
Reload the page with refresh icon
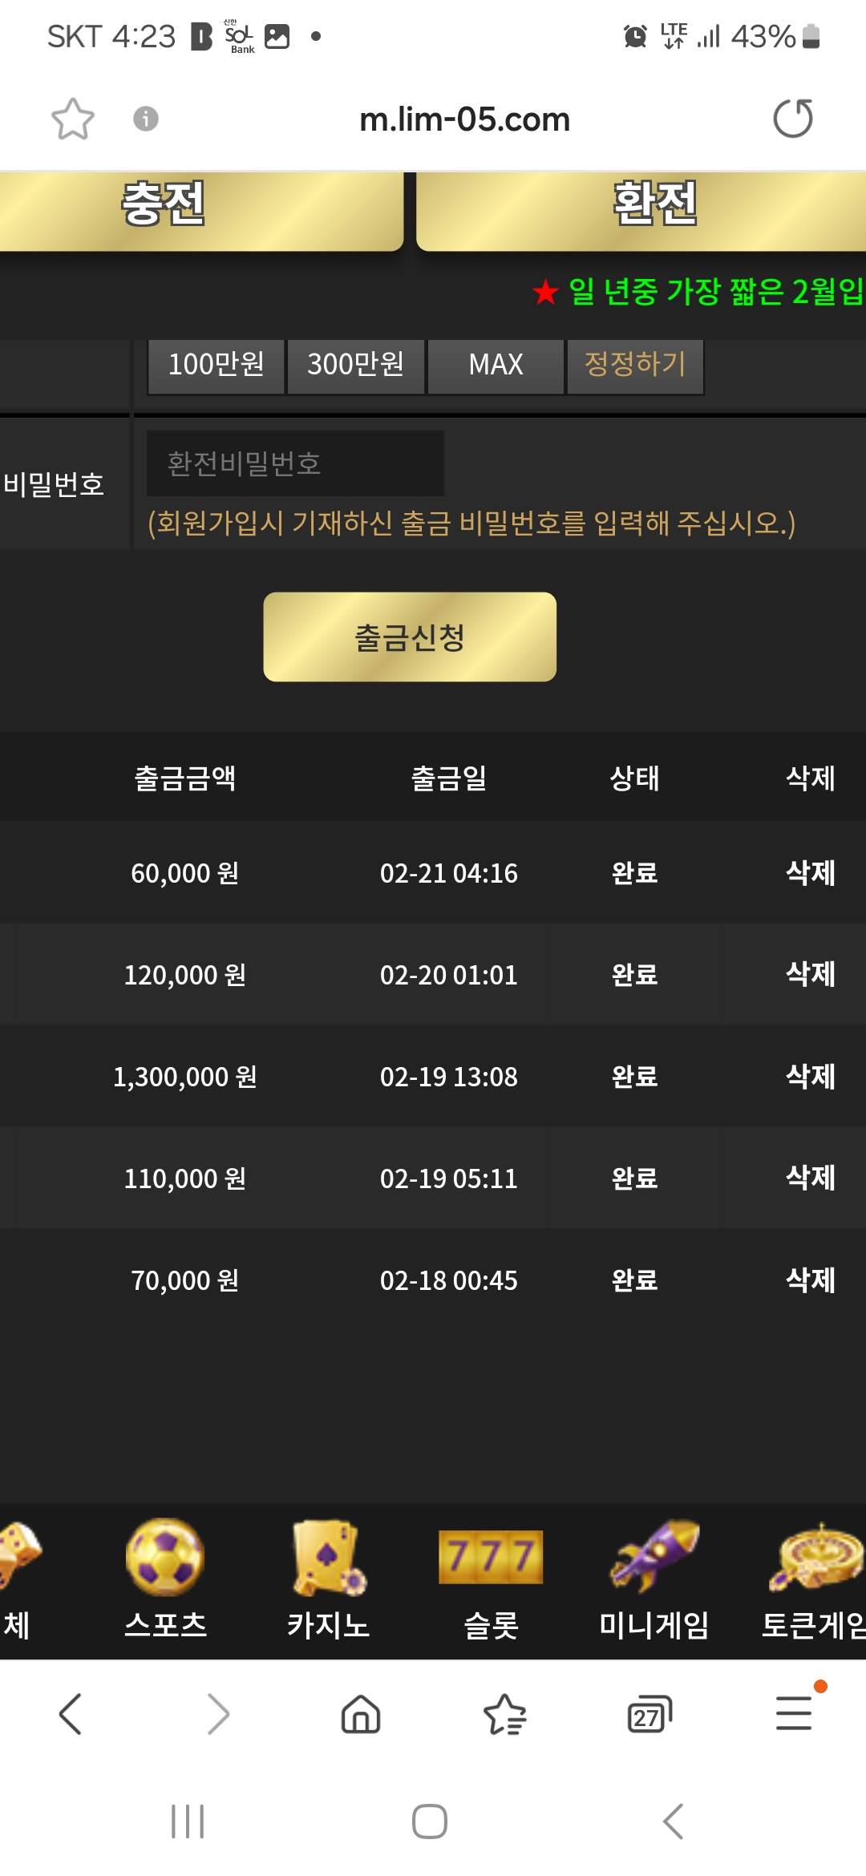coord(793,119)
